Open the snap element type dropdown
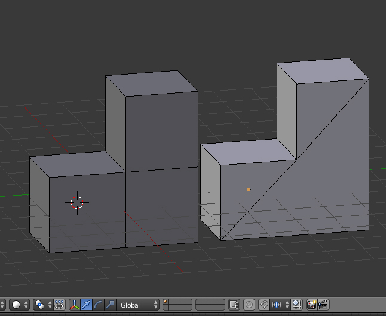This screenshot has height=316, width=386. click(x=280, y=305)
